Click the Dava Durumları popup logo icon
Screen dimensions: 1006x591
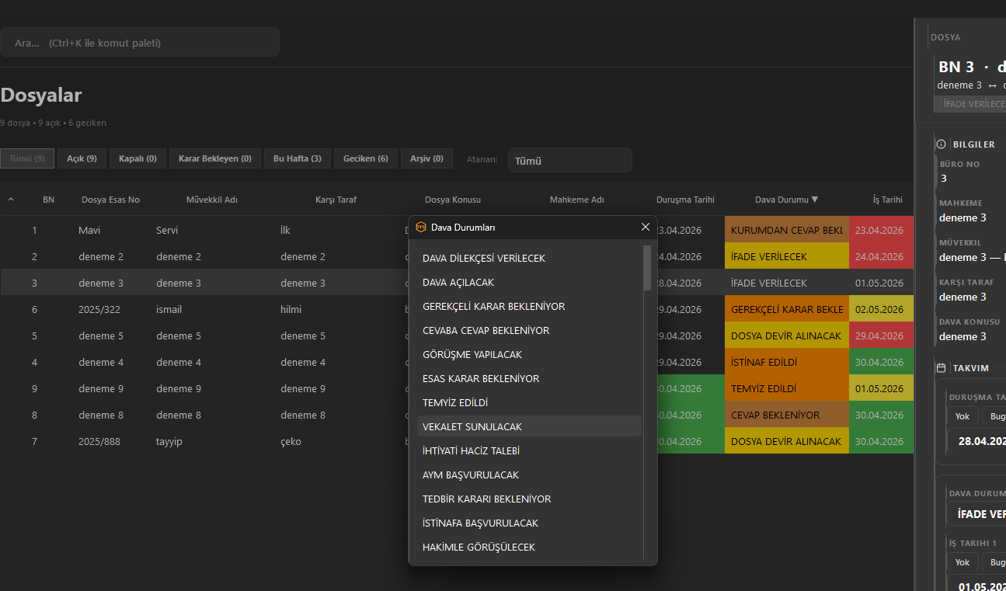[421, 227]
